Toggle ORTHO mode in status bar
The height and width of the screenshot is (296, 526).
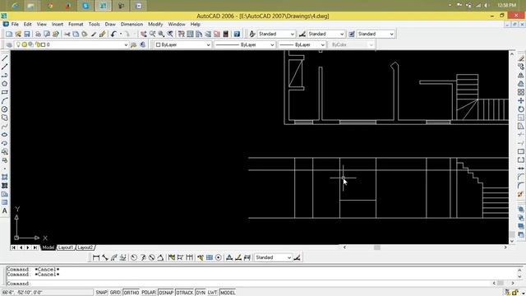(x=131, y=293)
